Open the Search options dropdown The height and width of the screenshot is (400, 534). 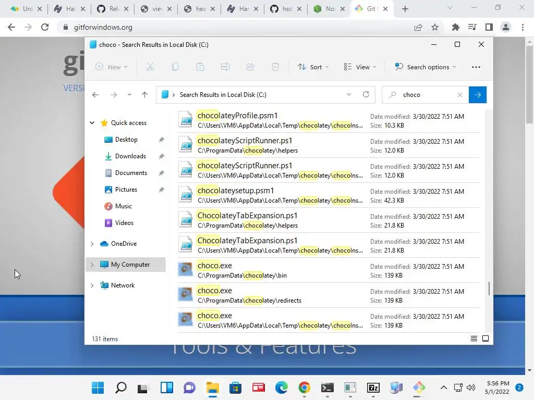tap(426, 67)
